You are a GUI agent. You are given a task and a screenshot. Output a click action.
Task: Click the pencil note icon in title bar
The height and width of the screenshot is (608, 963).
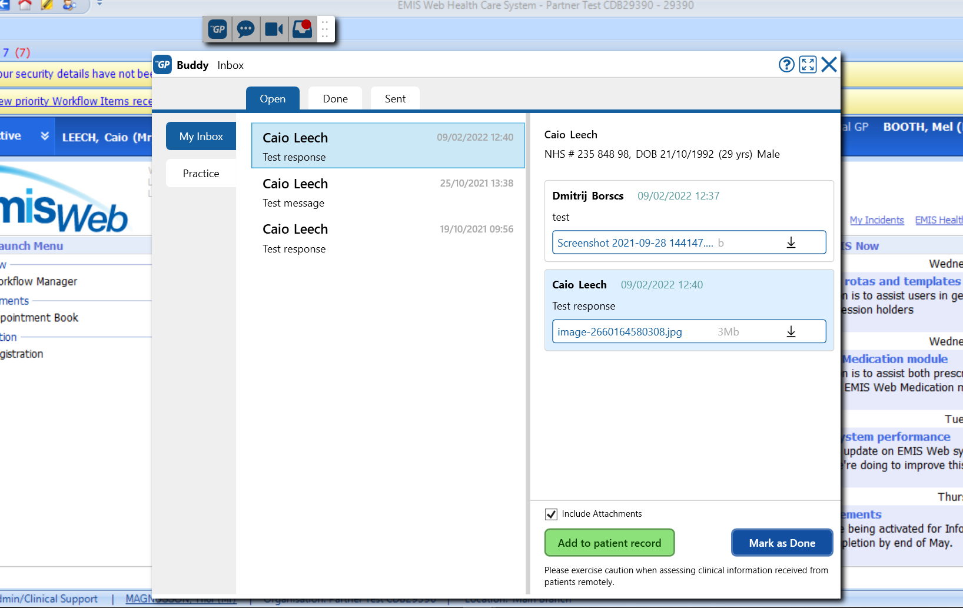coord(47,5)
